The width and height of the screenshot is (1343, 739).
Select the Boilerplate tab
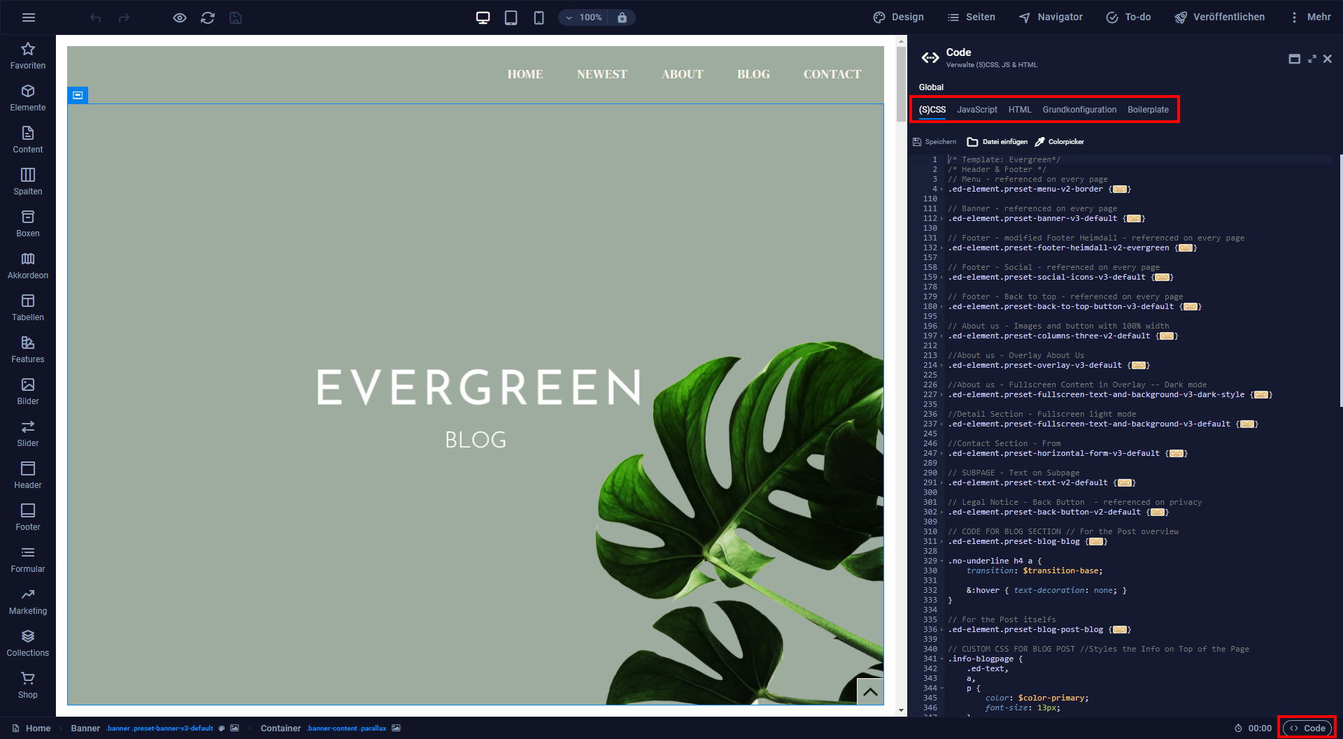tap(1148, 110)
